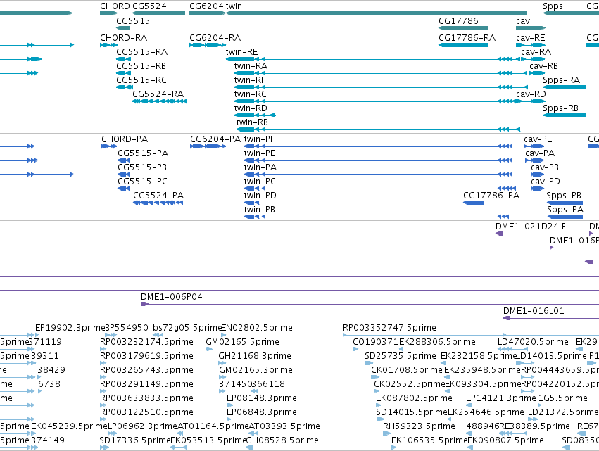Screen dimensions: 599x451
Task: Select the cav-RA transcript label
Action: click(x=536, y=52)
